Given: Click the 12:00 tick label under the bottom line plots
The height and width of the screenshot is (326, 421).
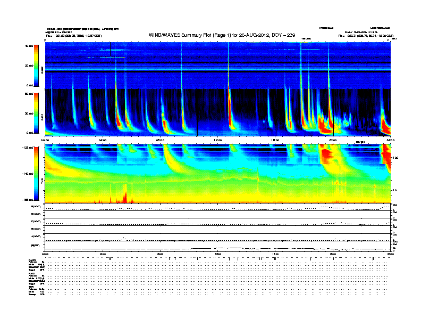Looking at the screenshot, I should tap(218, 254).
